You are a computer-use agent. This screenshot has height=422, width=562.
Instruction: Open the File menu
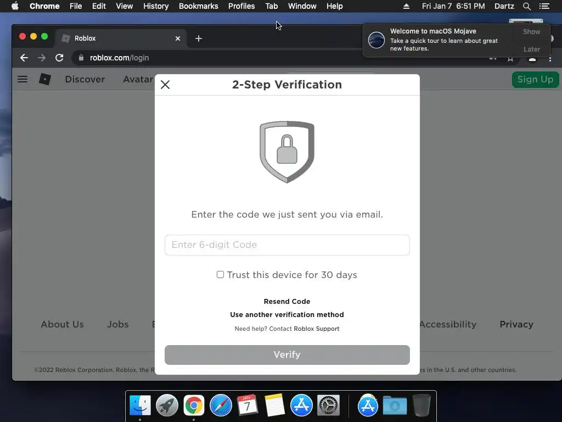(76, 6)
